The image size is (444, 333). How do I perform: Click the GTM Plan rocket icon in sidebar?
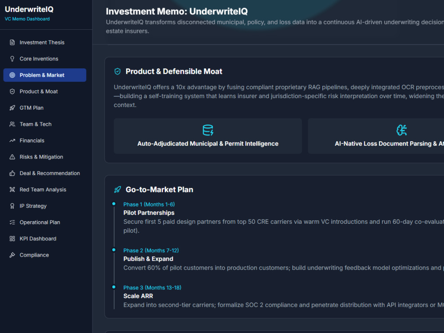point(12,108)
